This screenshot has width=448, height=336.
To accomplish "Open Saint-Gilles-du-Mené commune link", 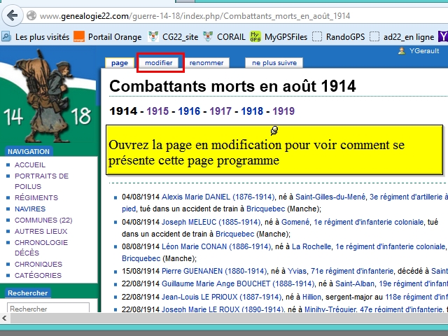I will [x=330, y=197].
